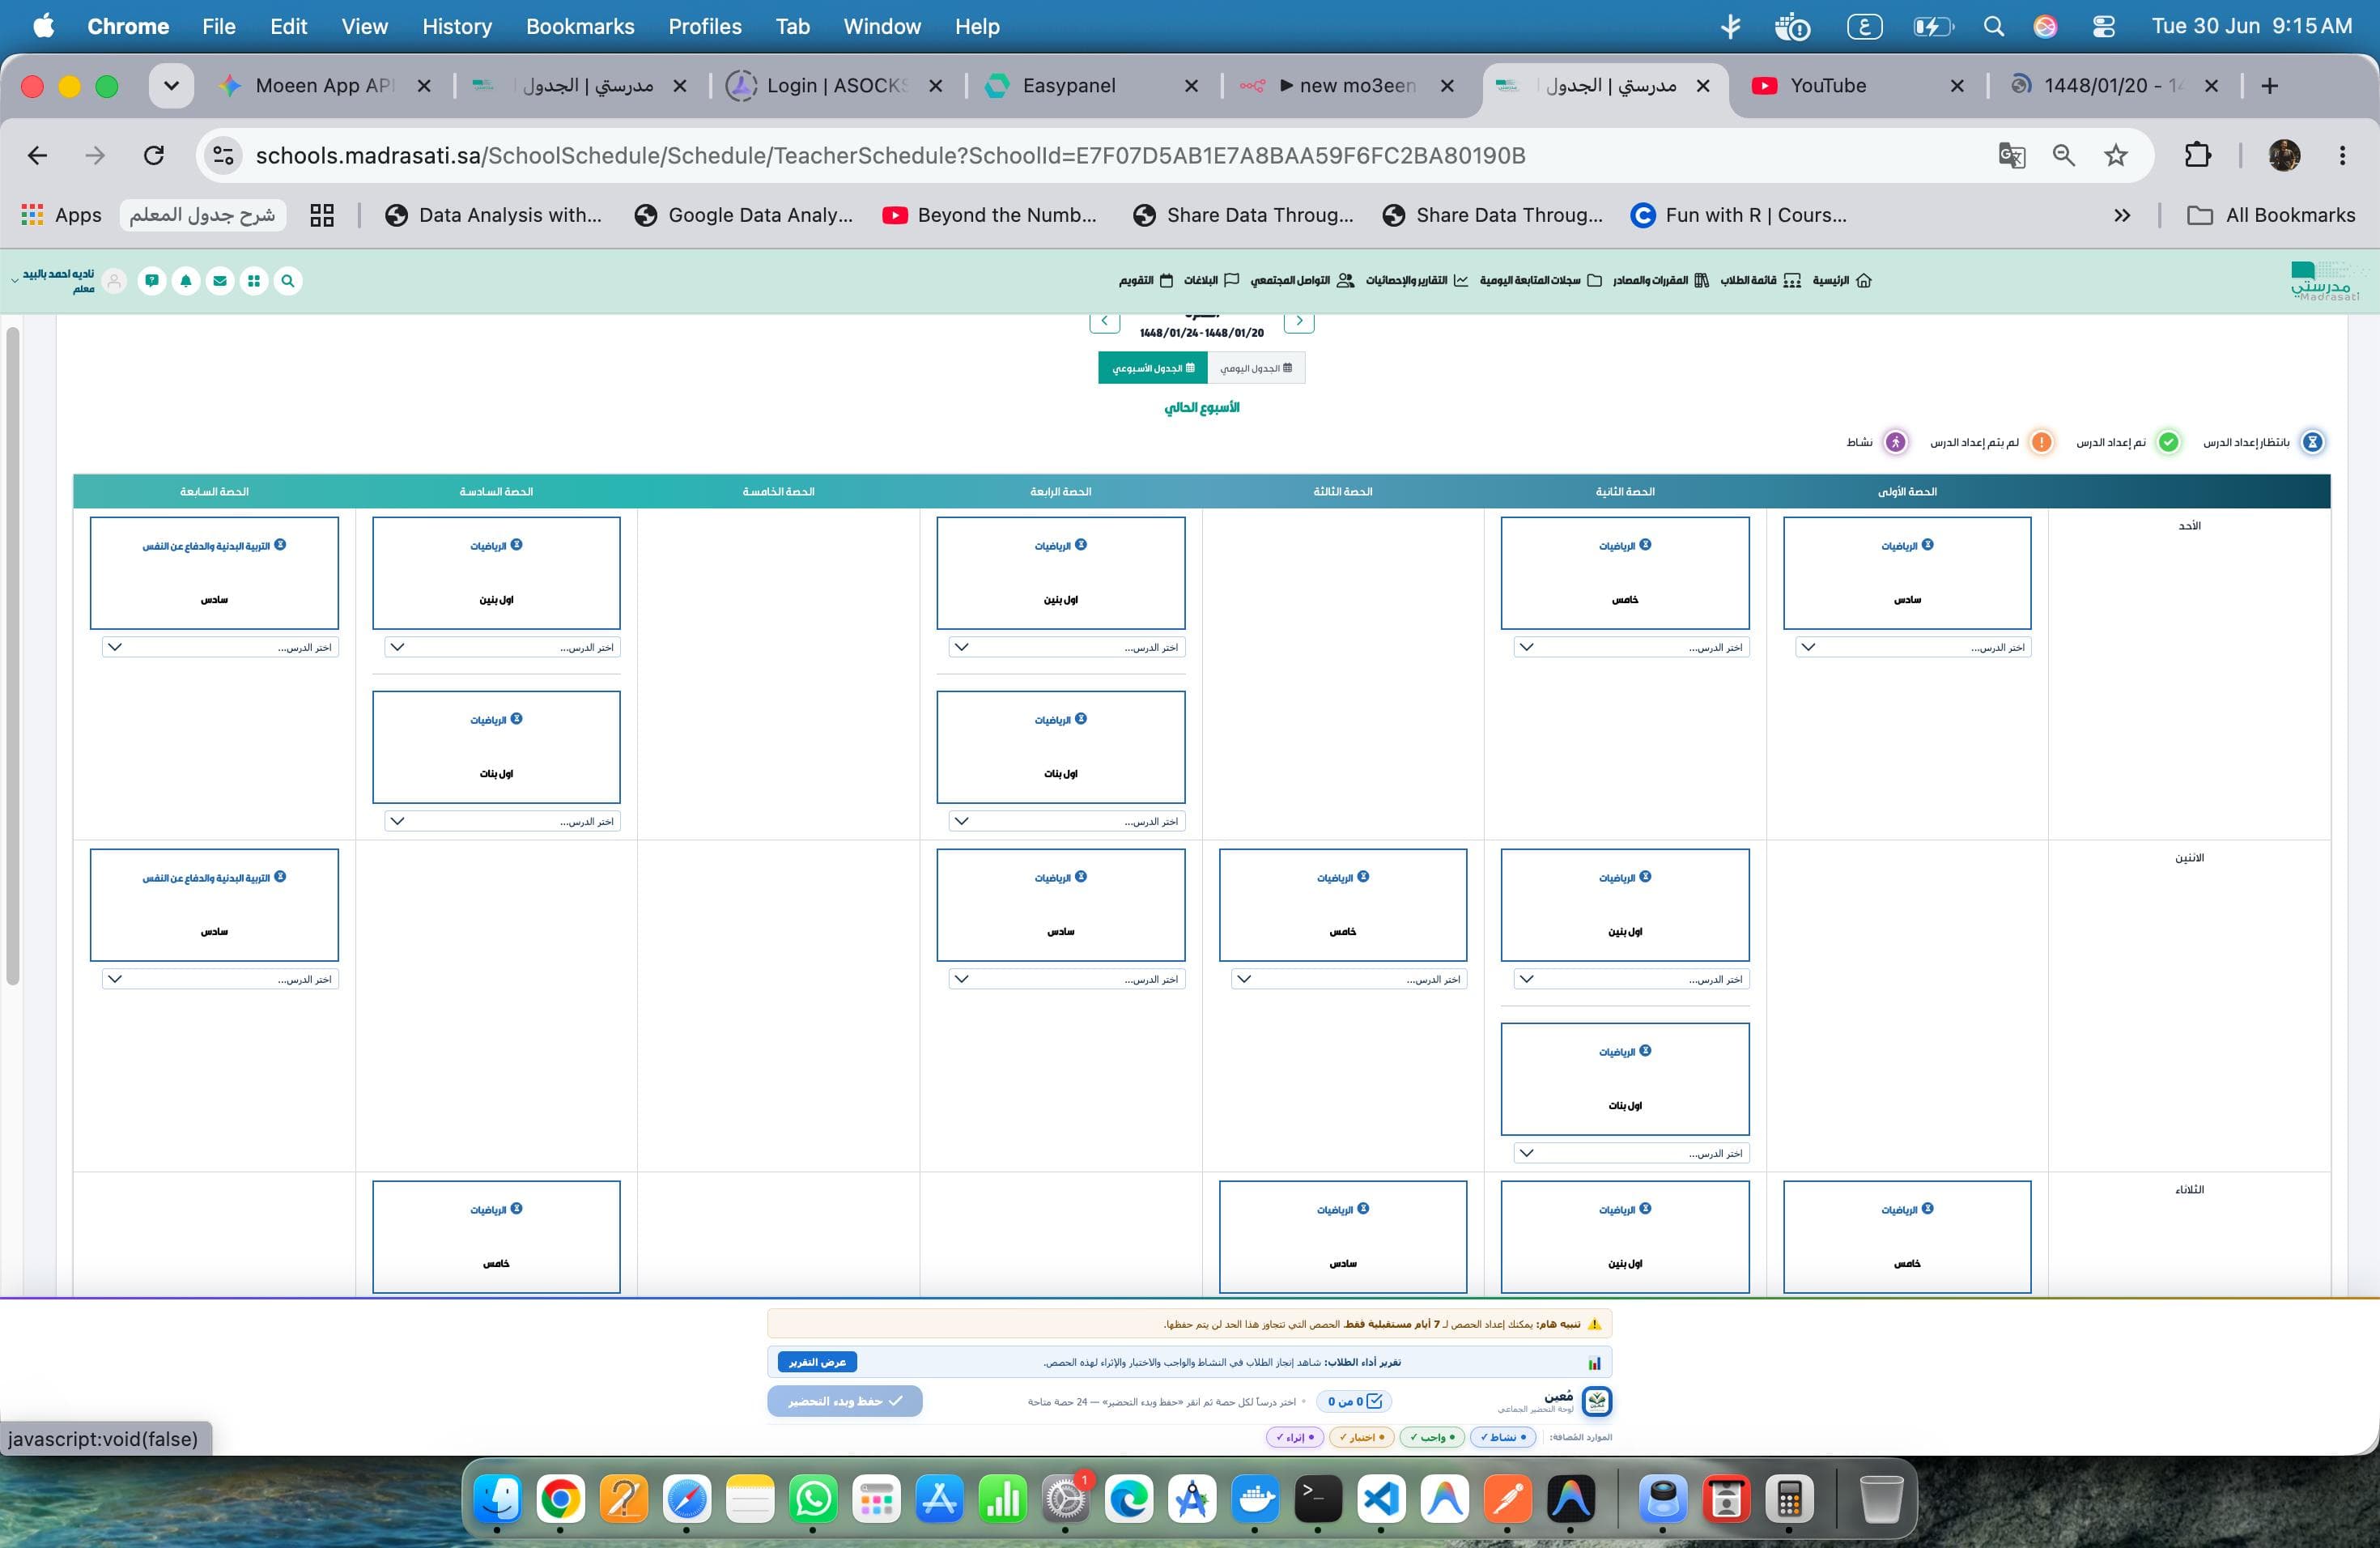Show more bookmarks with the overflow chevron
This screenshot has width=2380, height=1548.
[x=2122, y=215]
